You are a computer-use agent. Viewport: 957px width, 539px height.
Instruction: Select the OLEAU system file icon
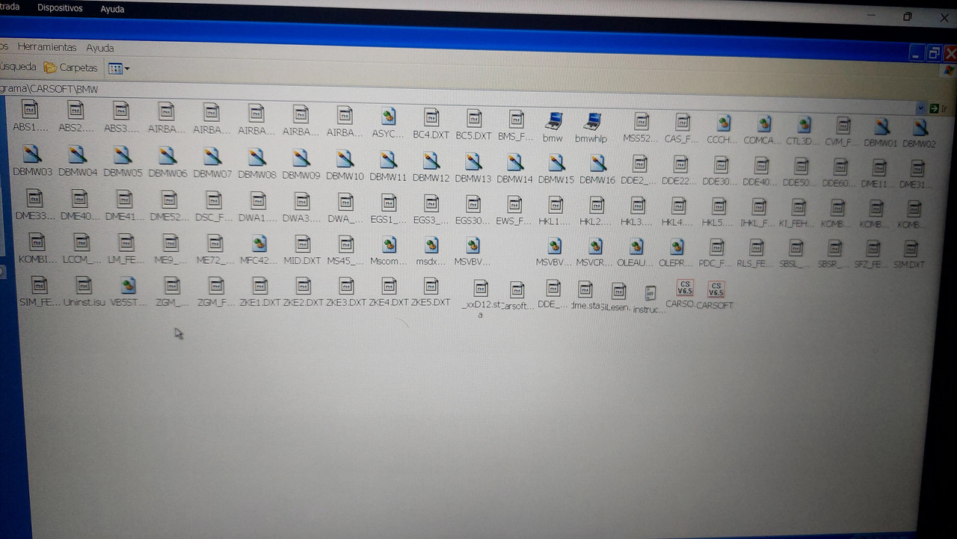point(636,247)
